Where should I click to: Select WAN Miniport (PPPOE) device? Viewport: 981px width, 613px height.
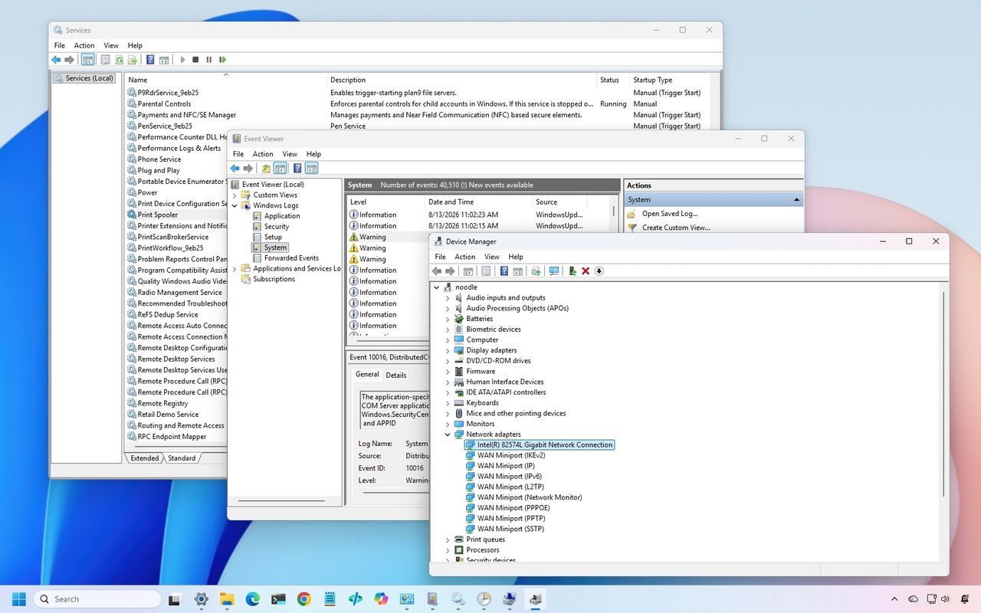click(x=513, y=508)
